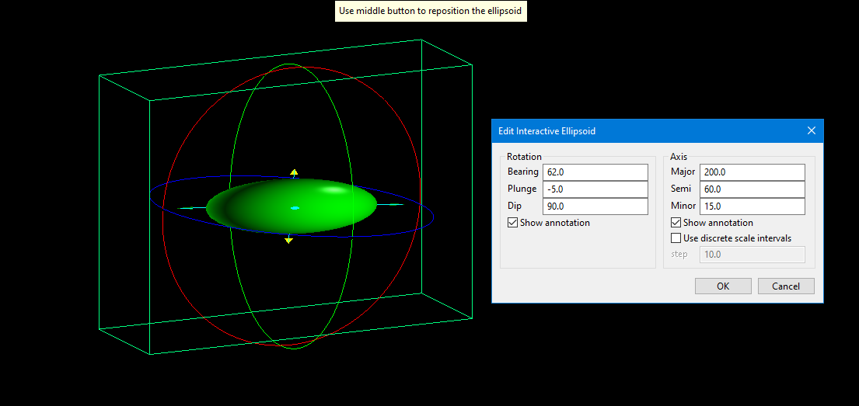The image size is (859, 406).
Task: Click the Bearing input field
Action: (595, 172)
